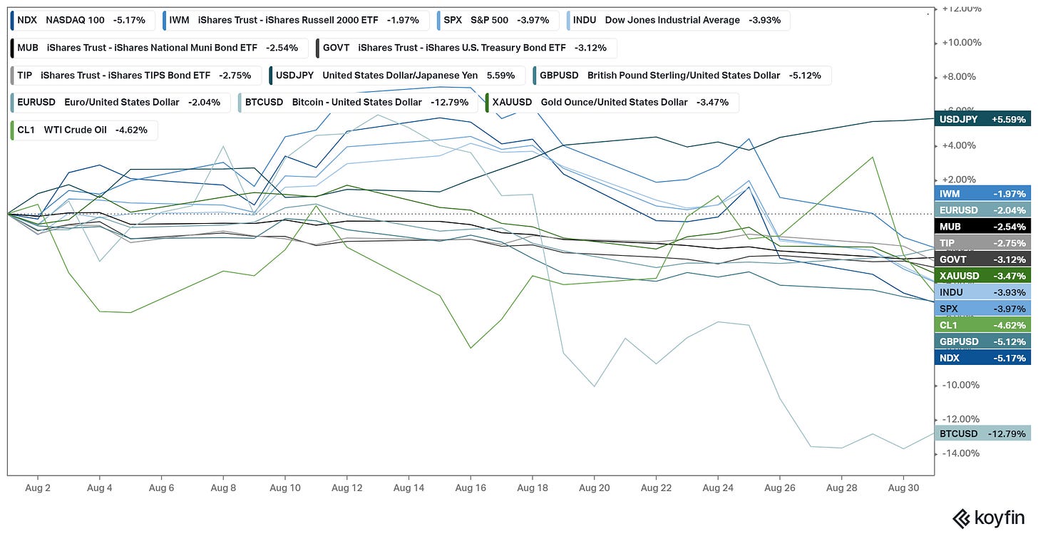Click the Aug 30 date tick
The height and width of the screenshot is (536, 1038).
tap(903, 488)
